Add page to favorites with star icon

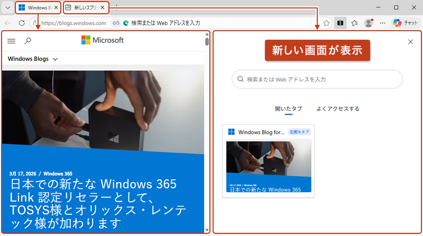[326, 23]
